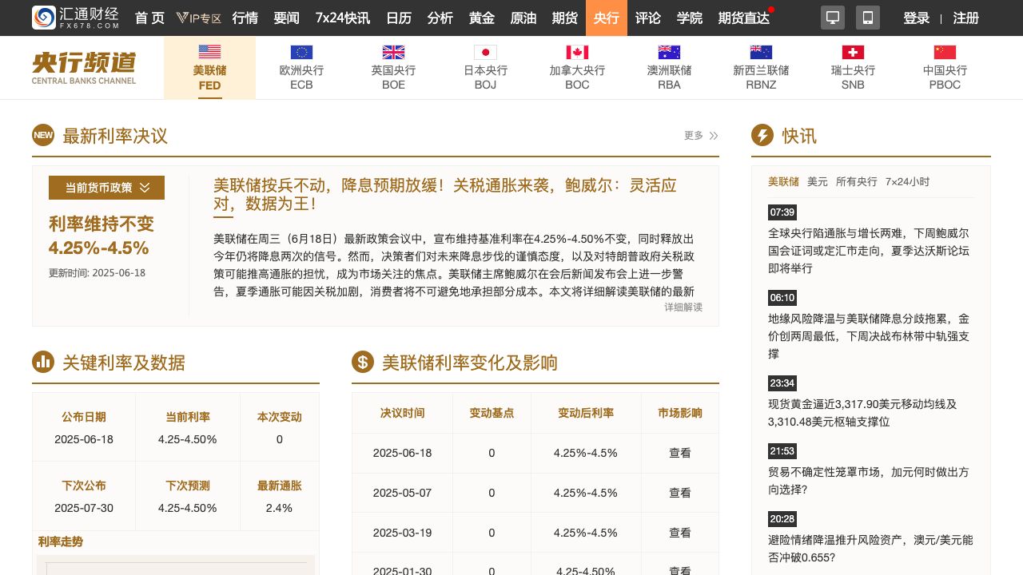1023x575 pixels.
Task: Click 查看 for the 2025-06-18 decision
Action: (x=679, y=453)
